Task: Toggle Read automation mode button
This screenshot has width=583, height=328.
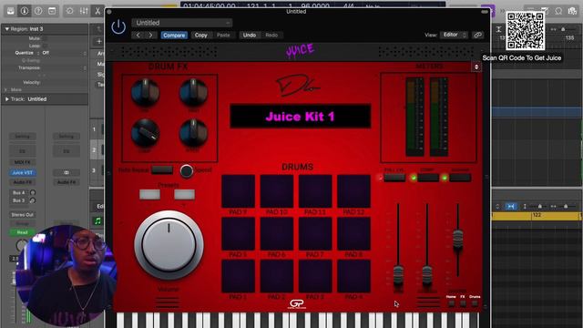Action: tap(22, 232)
